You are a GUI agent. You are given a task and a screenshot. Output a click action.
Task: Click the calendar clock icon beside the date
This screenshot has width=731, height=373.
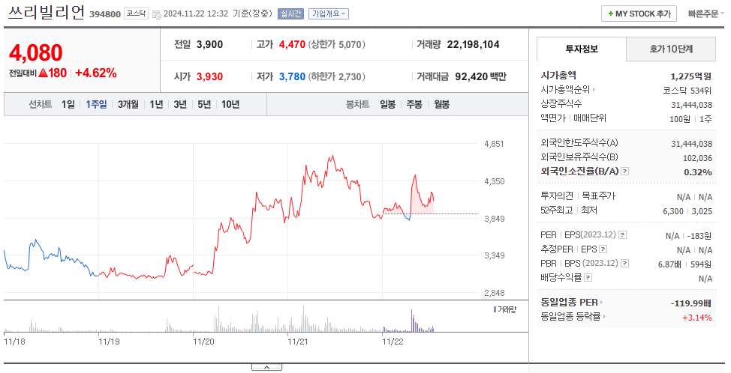[x=157, y=14]
